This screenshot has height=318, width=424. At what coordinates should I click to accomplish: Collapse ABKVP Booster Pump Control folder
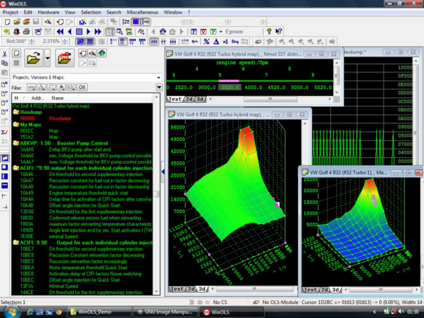[x=16, y=143]
